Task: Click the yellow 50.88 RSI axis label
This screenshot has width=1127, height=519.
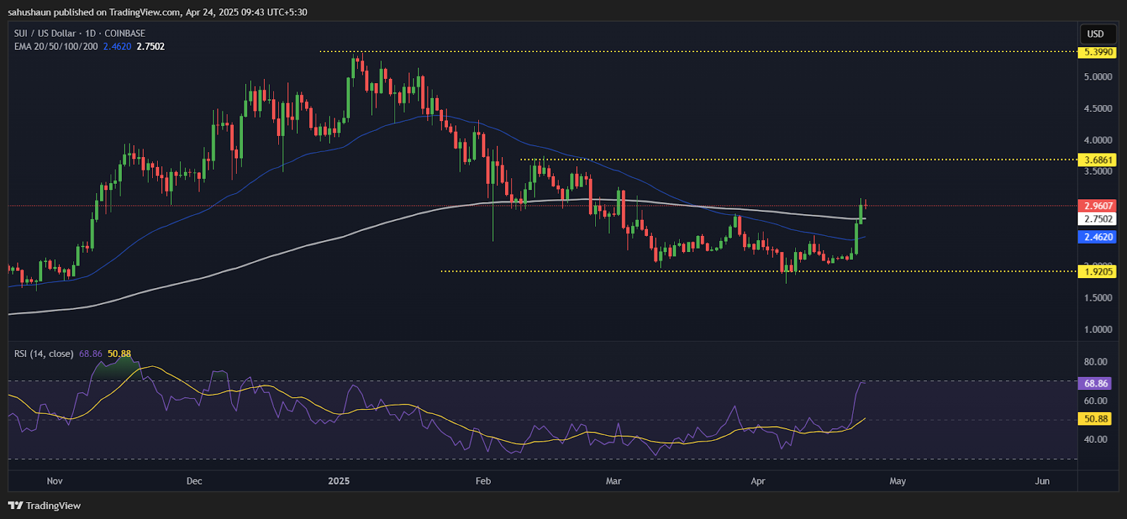Action: click(1095, 419)
